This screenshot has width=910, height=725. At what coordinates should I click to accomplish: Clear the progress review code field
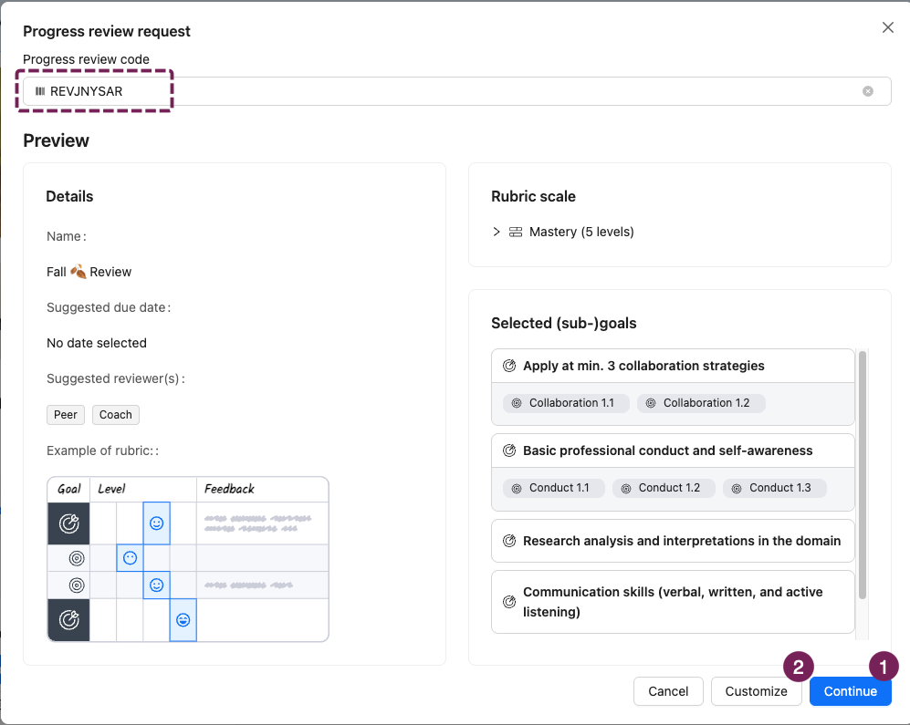pyautogui.click(x=868, y=91)
